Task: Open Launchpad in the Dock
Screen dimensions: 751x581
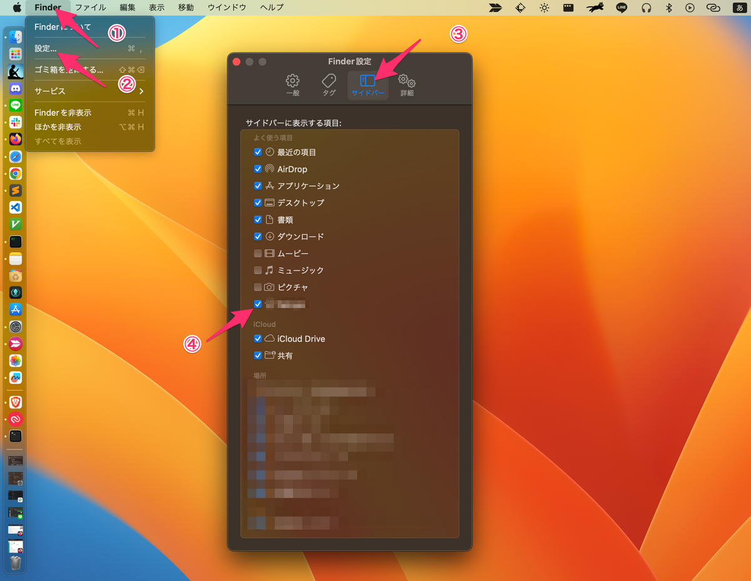Action: [16, 54]
